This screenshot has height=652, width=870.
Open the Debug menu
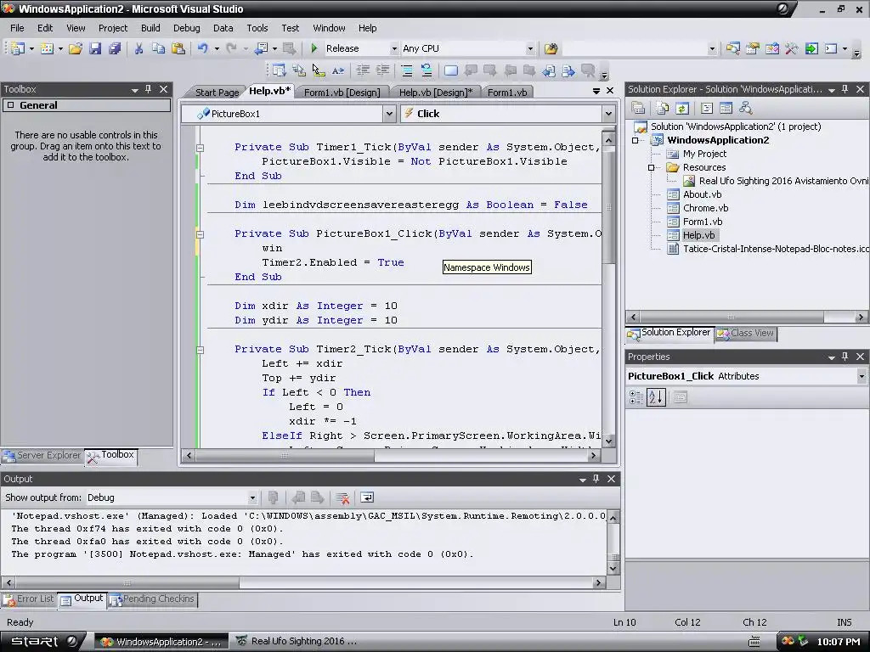point(186,28)
